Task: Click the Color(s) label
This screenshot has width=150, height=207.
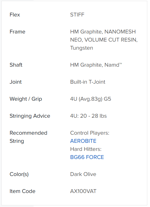Action: click(19, 174)
